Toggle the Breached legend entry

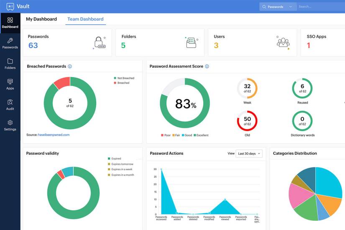121,83
